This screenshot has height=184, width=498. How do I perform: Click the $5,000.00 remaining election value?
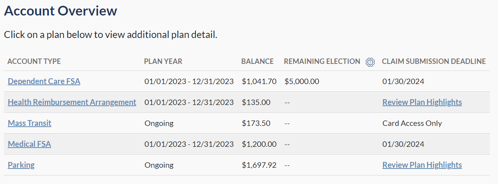pyautogui.click(x=302, y=81)
